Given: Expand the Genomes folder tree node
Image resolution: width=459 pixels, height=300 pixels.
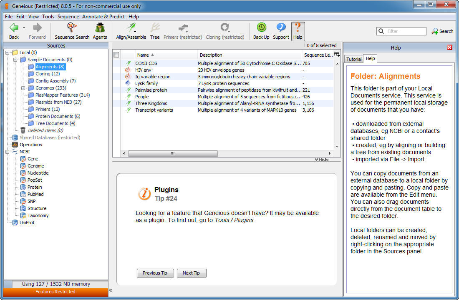Looking at the screenshot, I should (x=23, y=88).
